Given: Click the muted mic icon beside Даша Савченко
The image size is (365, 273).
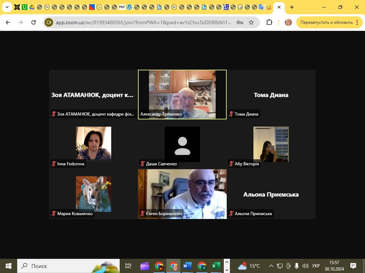Looking at the screenshot, I should tap(143, 164).
